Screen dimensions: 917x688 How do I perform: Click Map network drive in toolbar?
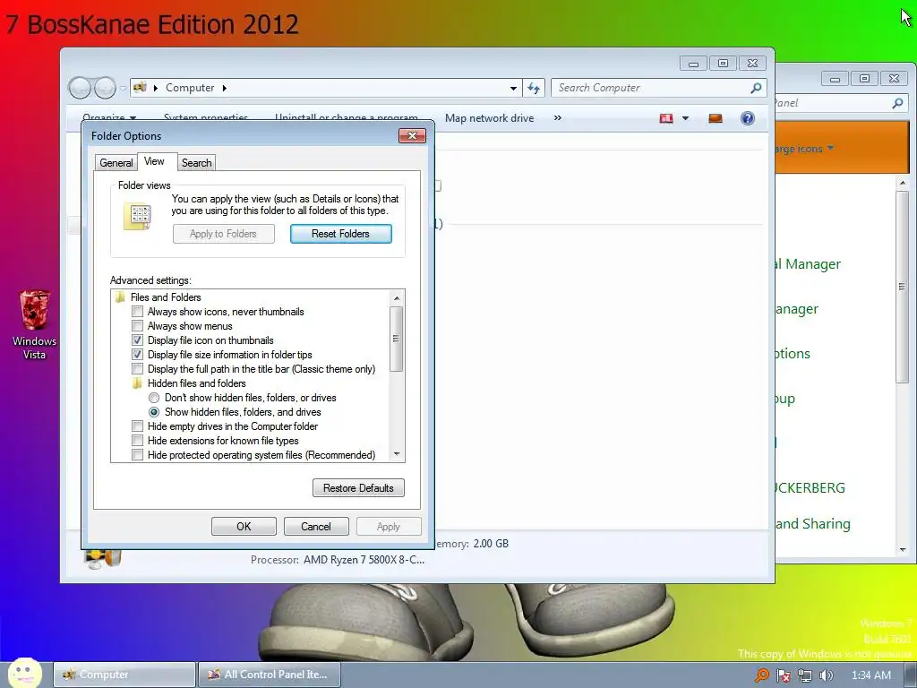pos(490,118)
